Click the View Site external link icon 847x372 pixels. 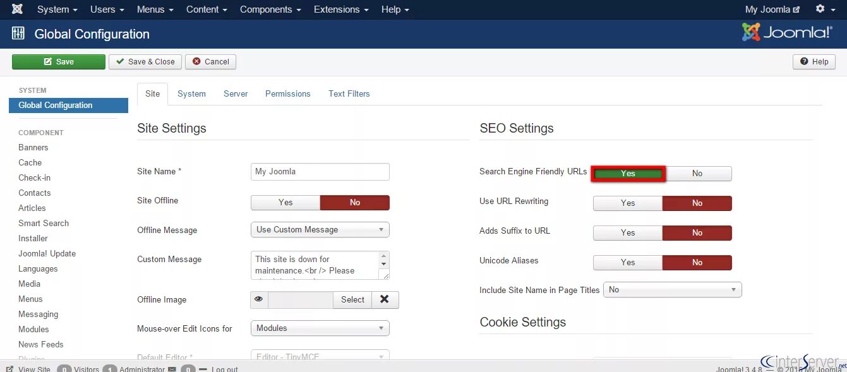pyautogui.click(x=9, y=369)
